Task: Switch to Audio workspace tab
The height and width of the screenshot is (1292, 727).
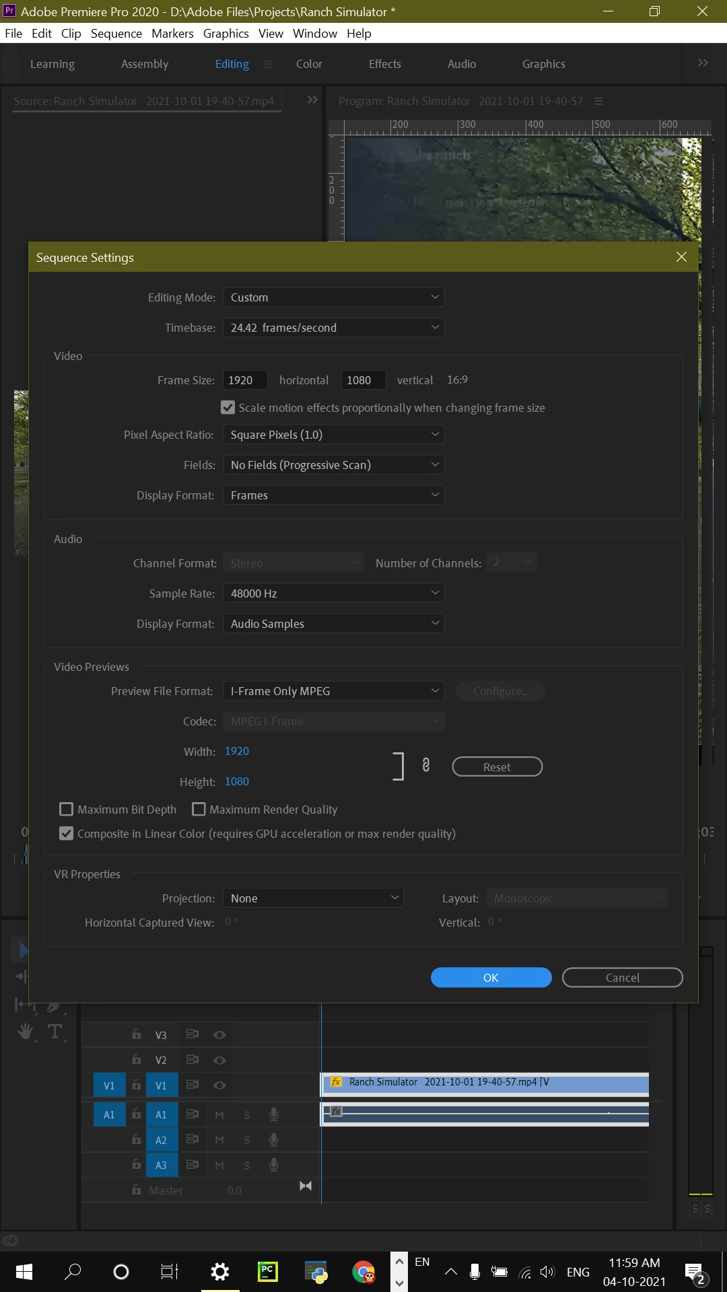Action: tap(462, 64)
